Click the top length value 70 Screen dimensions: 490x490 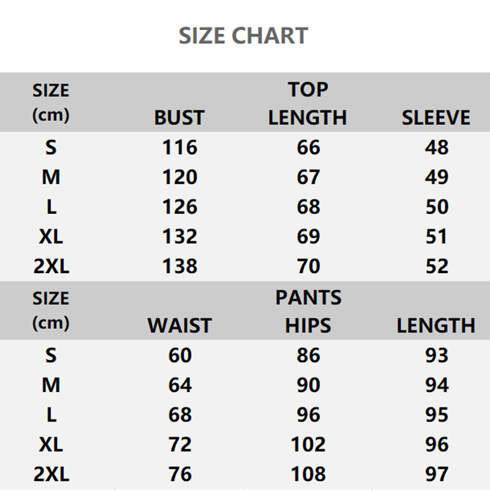click(x=308, y=266)
